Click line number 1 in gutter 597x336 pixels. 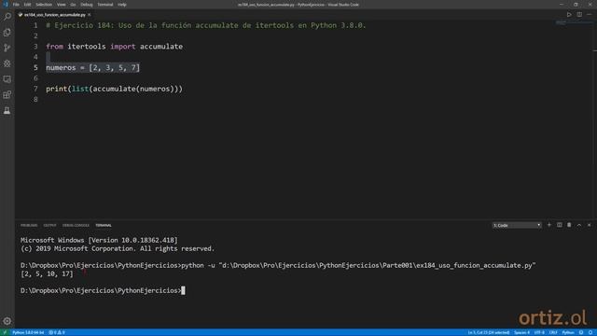click(35, 25)
